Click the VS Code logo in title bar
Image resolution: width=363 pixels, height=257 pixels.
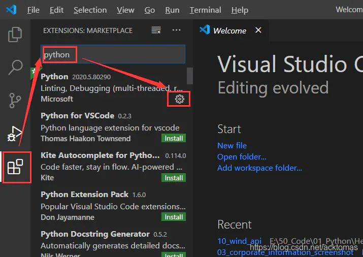pyautogui.click(x=11, y=10)
